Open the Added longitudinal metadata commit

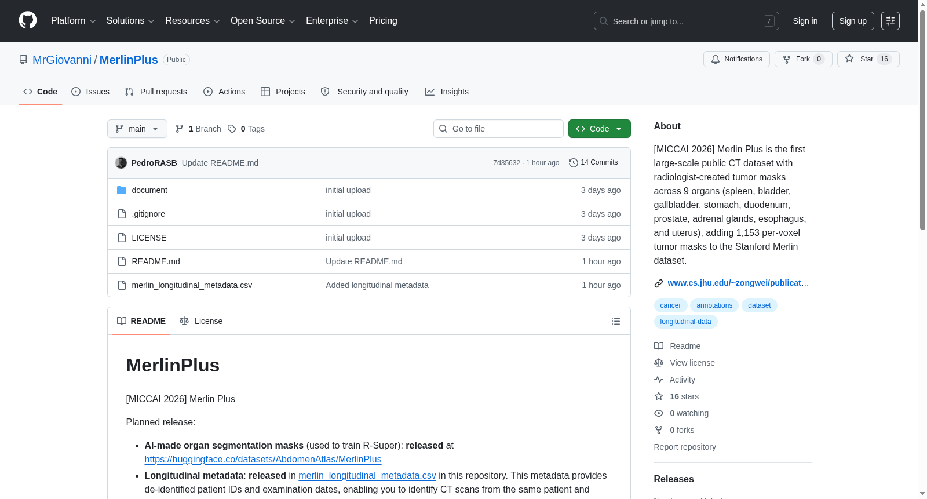[x=377, y=285]
